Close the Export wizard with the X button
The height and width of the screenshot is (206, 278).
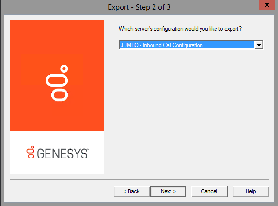[267, 5]
